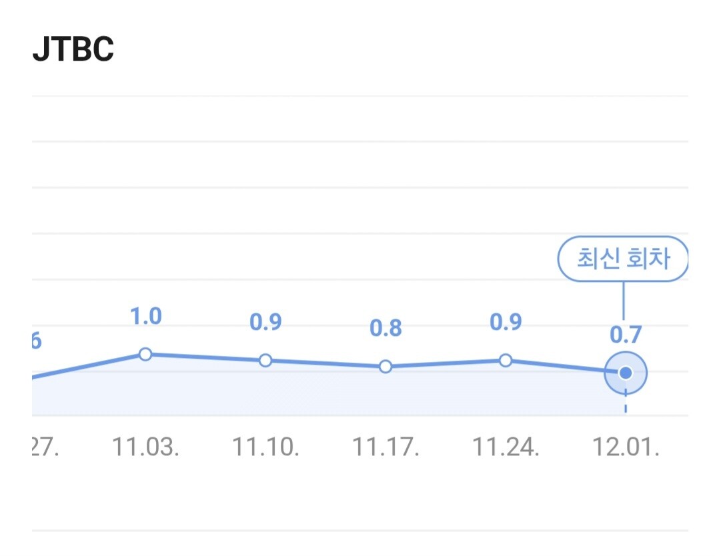
Task: Click the 0.9 label above 11.24 point
Action: pos(506,323)
